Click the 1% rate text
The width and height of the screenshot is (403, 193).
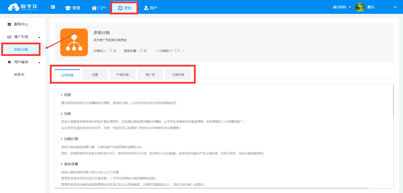point(177,50)
